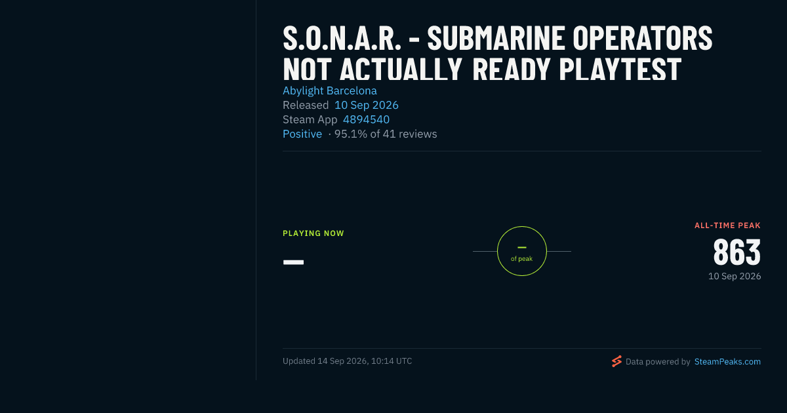Open Abylight Barcelona developer link

coord(330,90)
